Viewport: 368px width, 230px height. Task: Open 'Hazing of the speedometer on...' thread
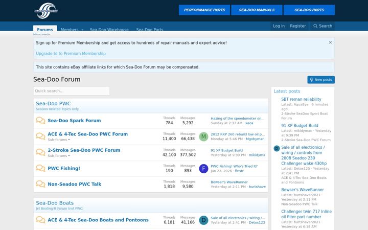click(x=238, y=118)
